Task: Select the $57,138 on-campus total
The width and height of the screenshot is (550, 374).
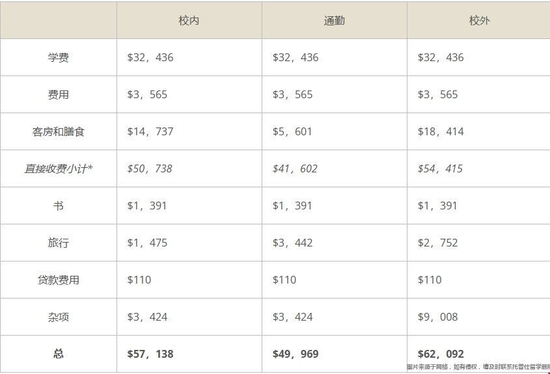Action: coord(150,354)
